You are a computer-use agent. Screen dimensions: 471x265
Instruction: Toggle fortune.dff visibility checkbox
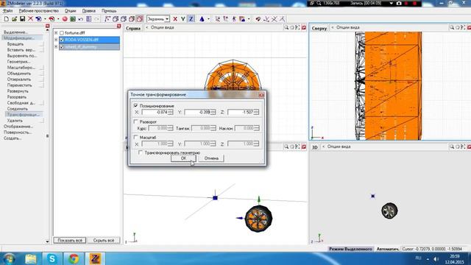point(62,32)
